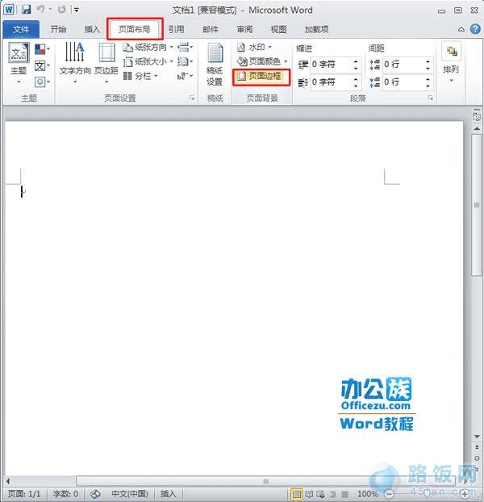Decrease right indent with down arrow
This screenshot has width=484, height=502.
(356, 86)
